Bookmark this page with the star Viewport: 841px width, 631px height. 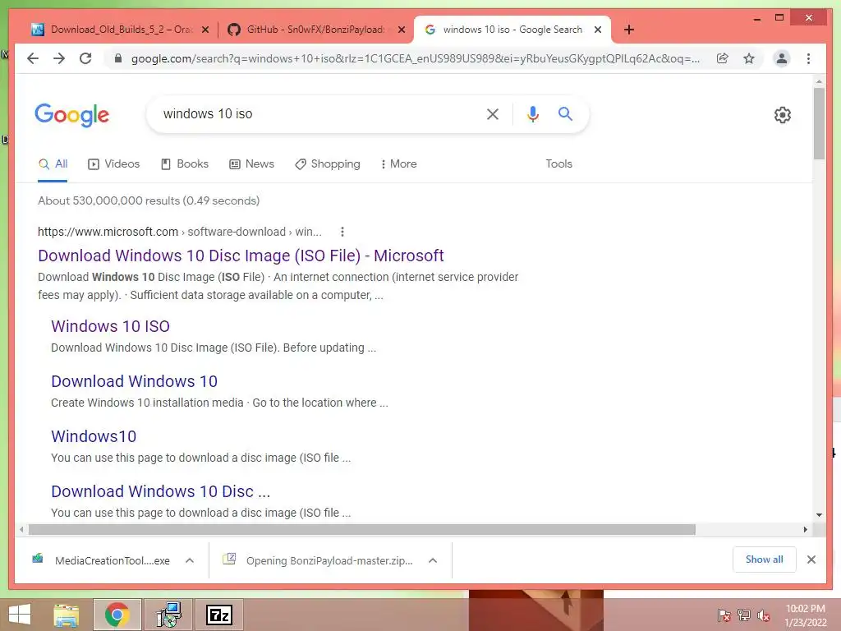(x=749, y=58)
